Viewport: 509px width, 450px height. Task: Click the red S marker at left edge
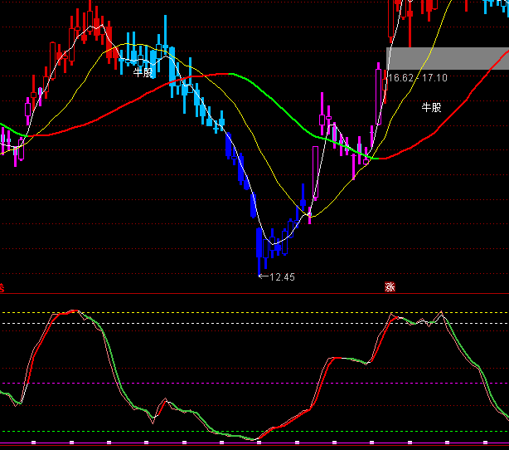[x=2, y=288]
